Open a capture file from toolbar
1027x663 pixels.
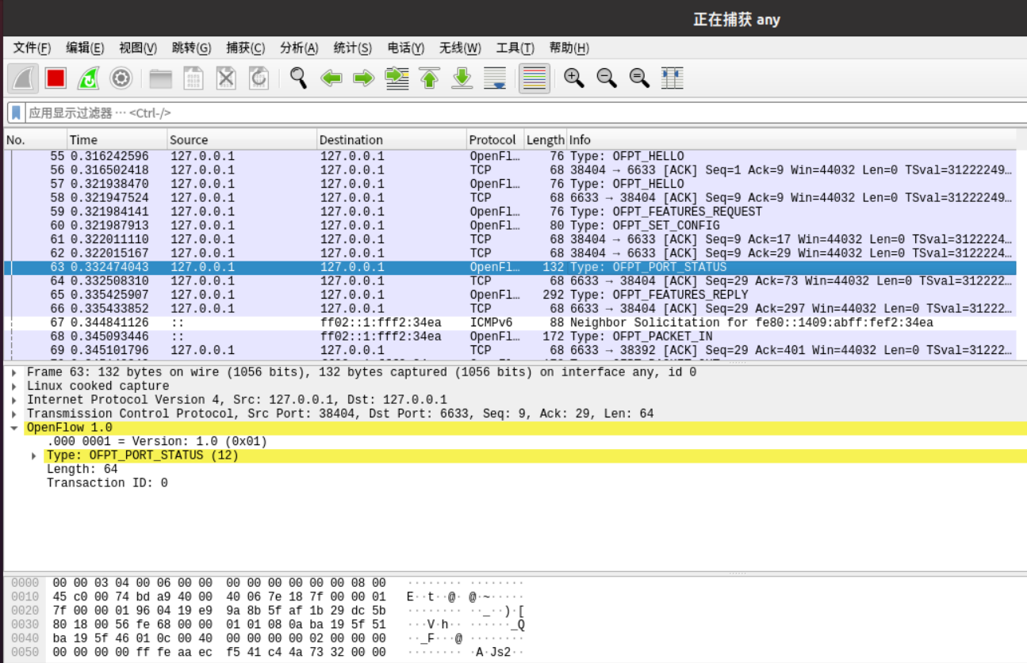(161, 78)
